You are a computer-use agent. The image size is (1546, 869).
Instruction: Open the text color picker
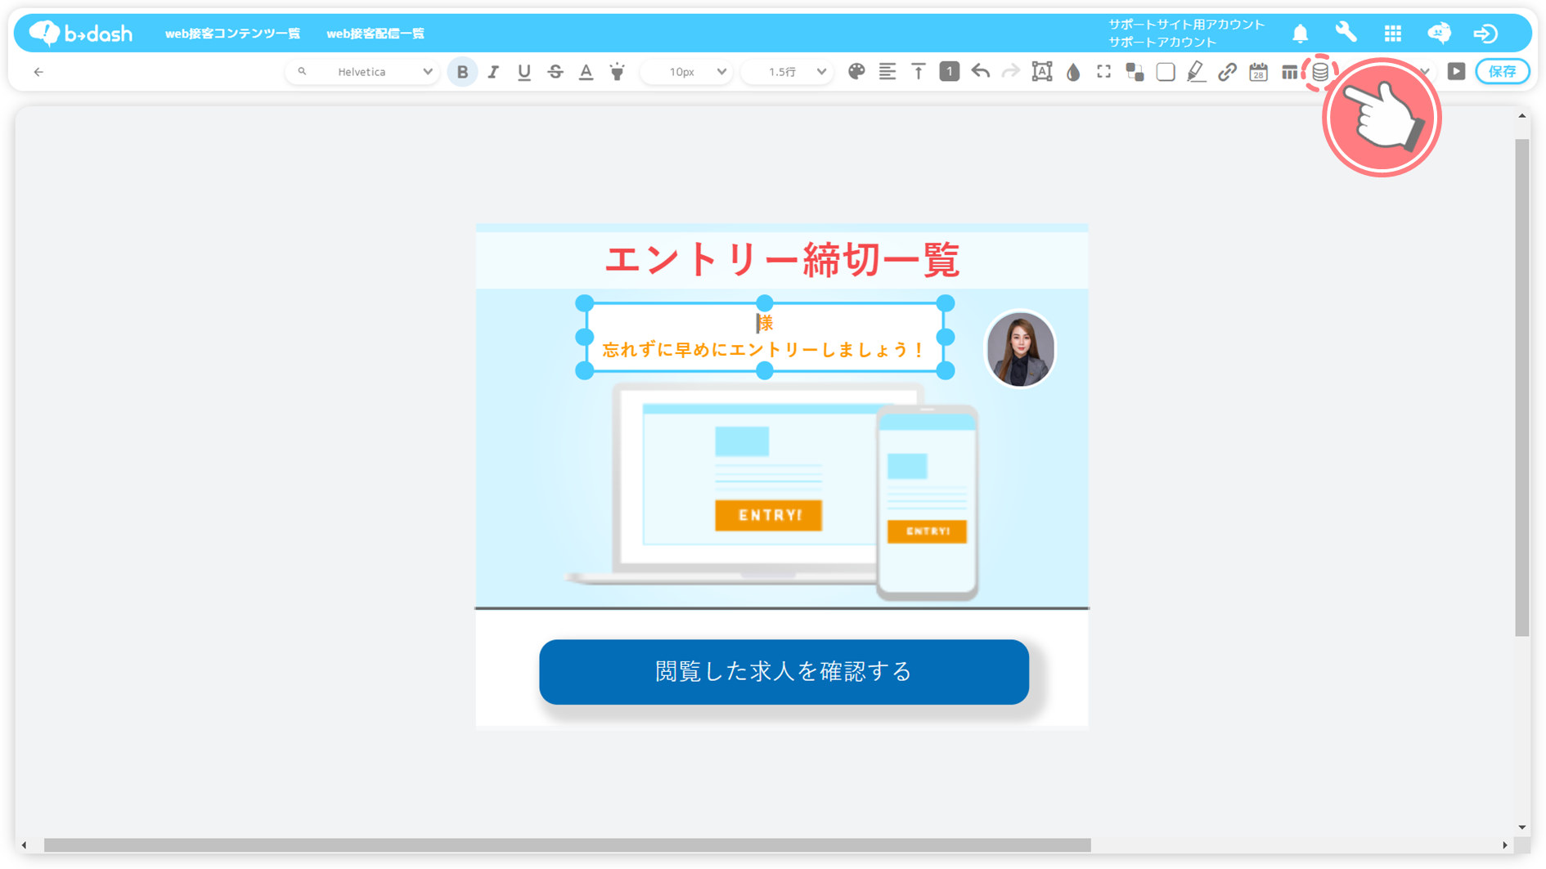(x=586, y=72)
